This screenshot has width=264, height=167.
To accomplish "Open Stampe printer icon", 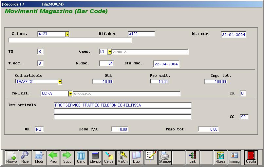I will point(165,158).
